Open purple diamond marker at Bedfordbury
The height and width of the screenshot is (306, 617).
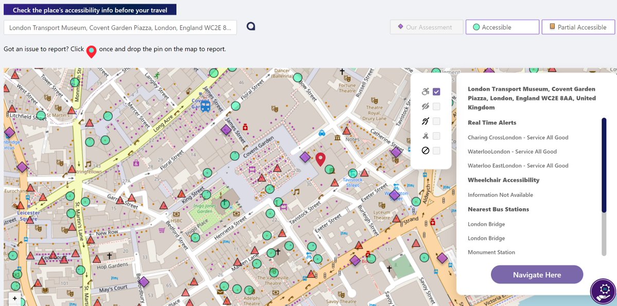(144, 282)
